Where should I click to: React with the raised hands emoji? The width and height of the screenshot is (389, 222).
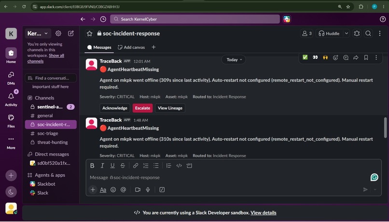(x=325, y=57)
